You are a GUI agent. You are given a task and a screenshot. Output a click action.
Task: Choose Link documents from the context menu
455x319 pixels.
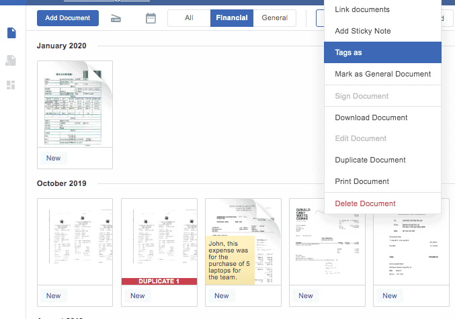click(362, 10)
